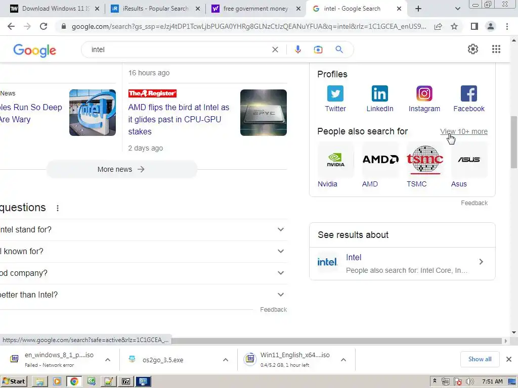Open options for en_windows_8_1 iso download

pos(108,360)
